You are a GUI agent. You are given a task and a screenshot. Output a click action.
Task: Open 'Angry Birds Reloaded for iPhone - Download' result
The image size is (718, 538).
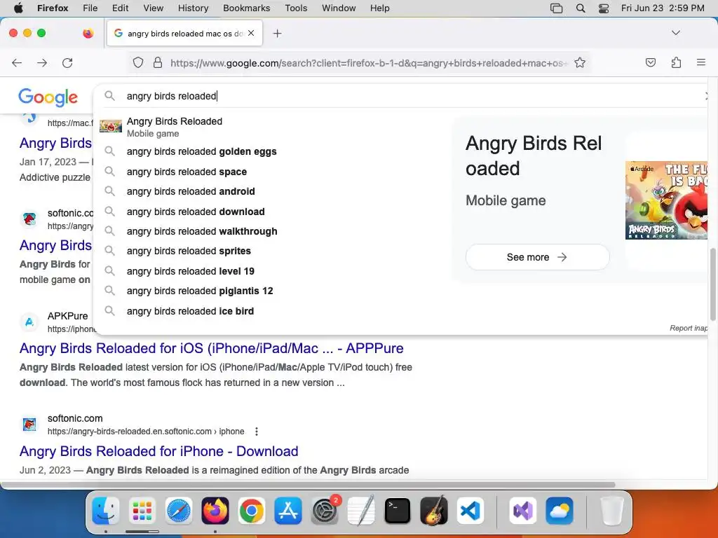159,451
